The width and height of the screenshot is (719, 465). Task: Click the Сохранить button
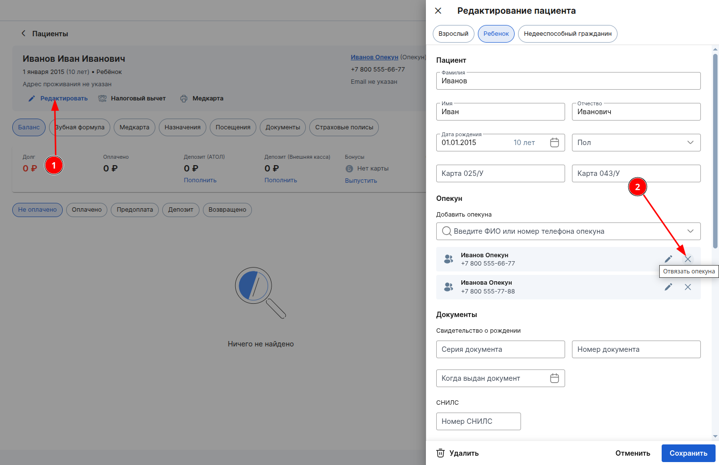point(688,453)
